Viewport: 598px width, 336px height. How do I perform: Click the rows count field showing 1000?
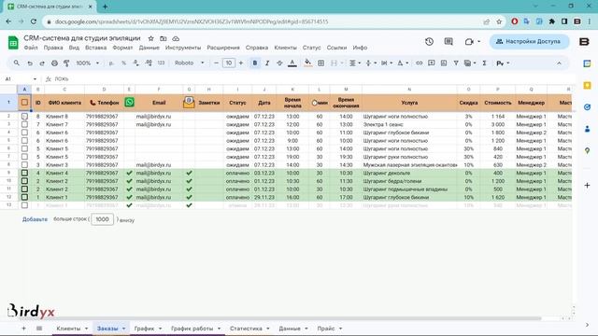click(x=102, y=219)
